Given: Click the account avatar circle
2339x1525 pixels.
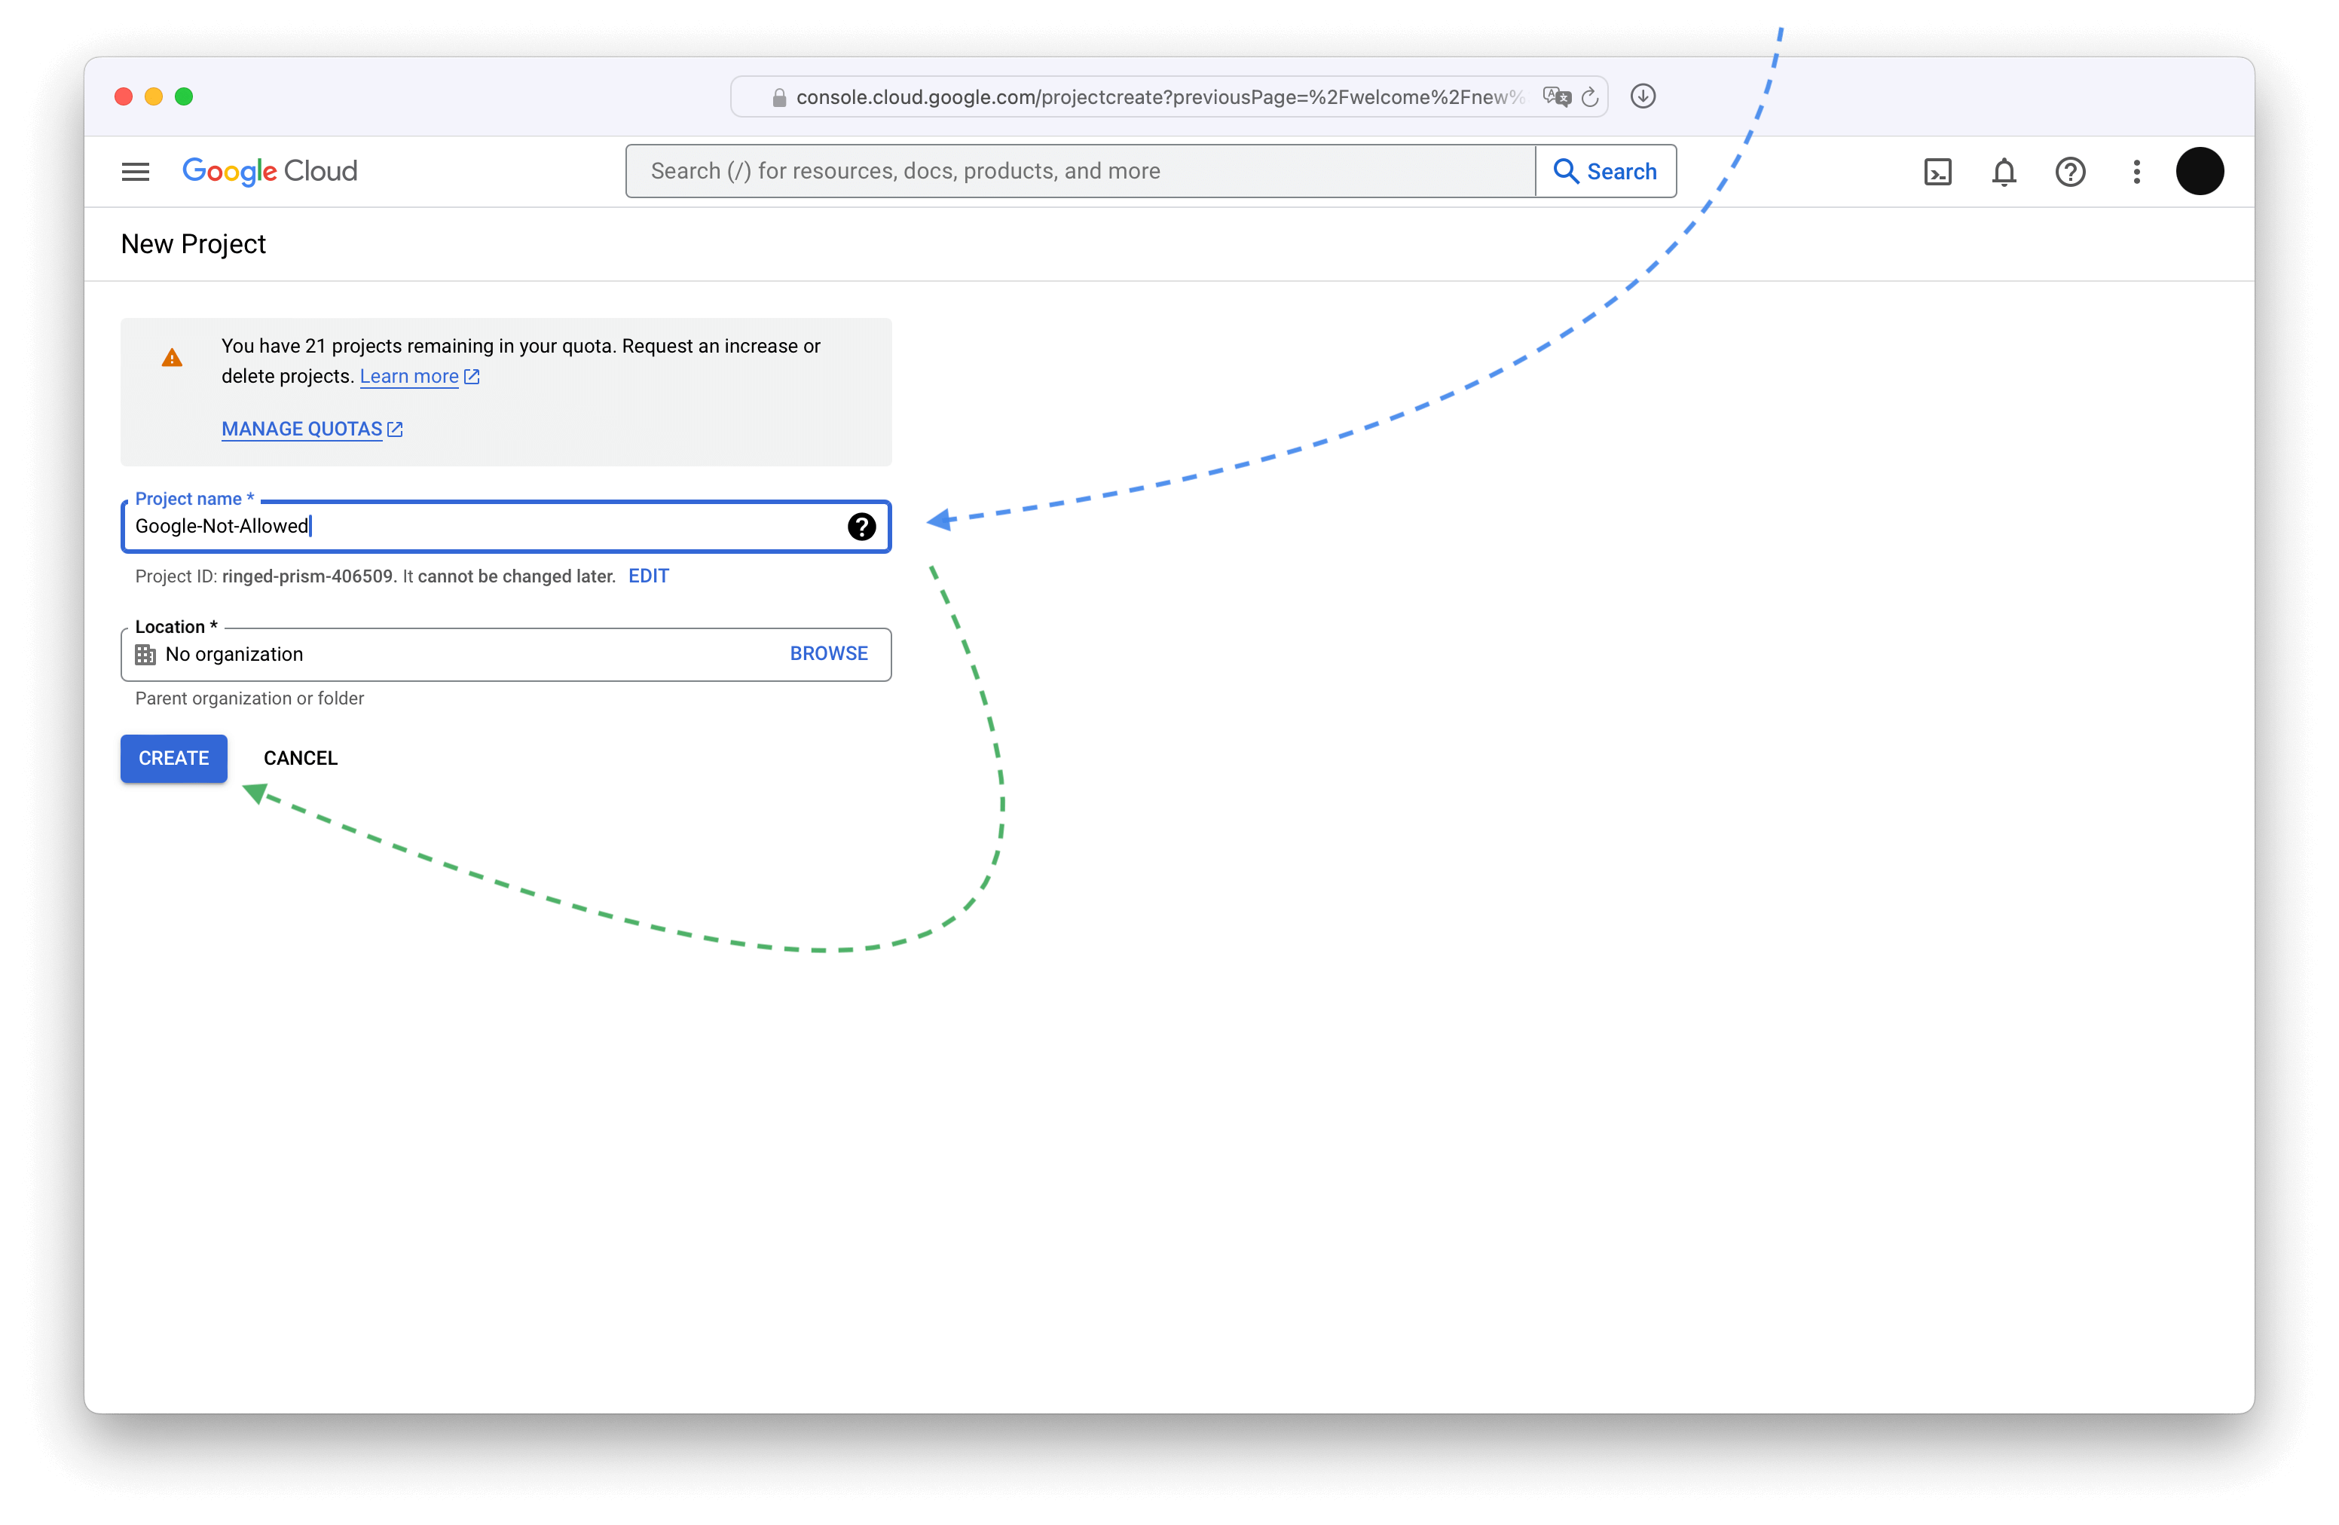Looking at the screenshot, I should click(2200, 172).
